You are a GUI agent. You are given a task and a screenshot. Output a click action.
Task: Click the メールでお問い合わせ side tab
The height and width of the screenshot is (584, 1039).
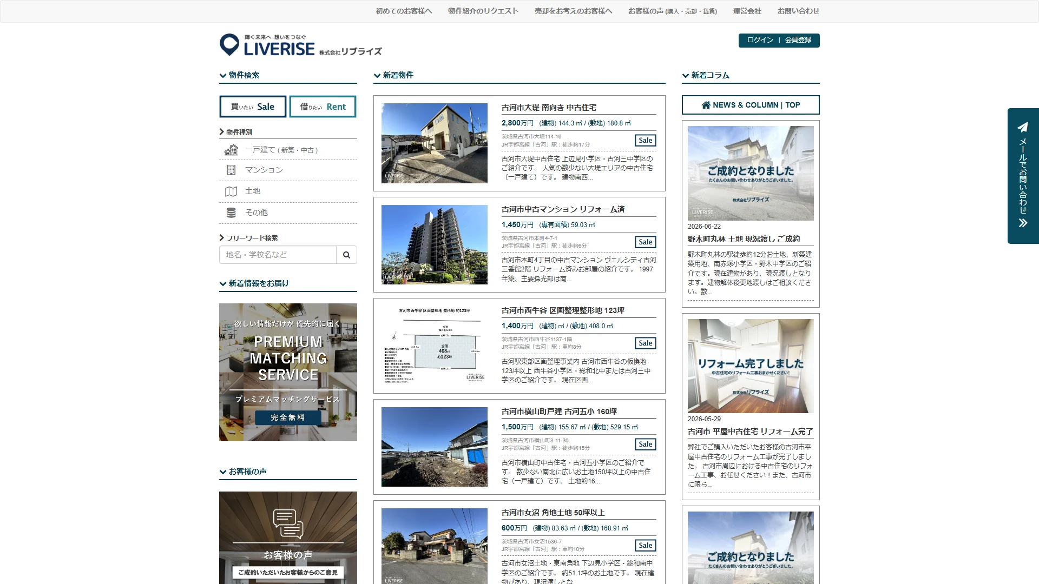(1023, 176)
